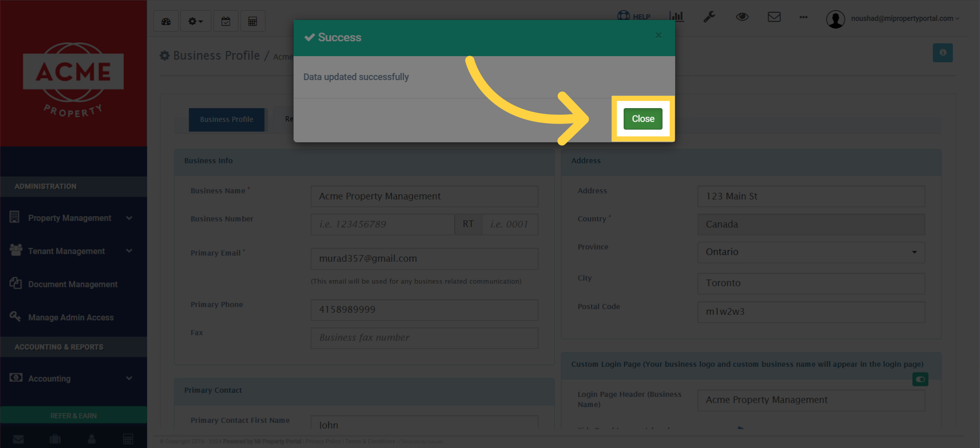Open the reports bar chart icon
980x448 pixels.
pyautogui.click(x=676, y=16)
